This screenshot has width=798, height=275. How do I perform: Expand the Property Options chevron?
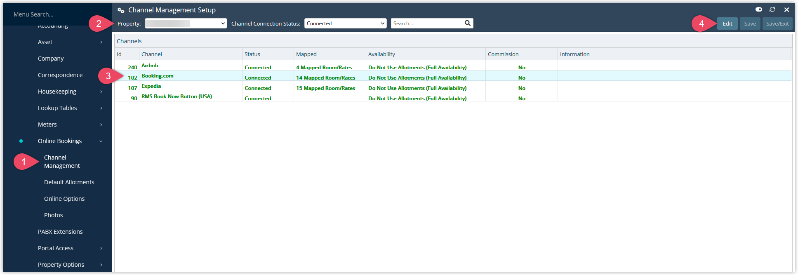[101, 265]
